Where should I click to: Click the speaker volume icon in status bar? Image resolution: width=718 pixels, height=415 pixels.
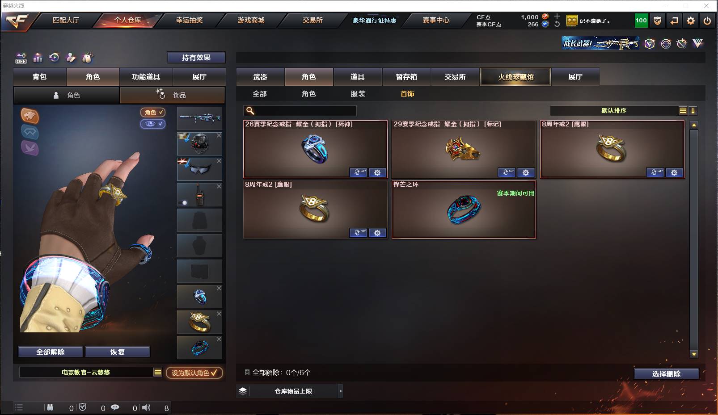146,407
